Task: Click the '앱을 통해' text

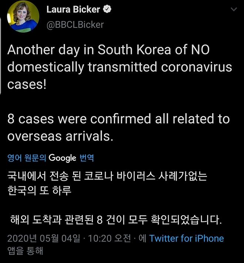Action: pyautogui.click(x=26, y=251)
